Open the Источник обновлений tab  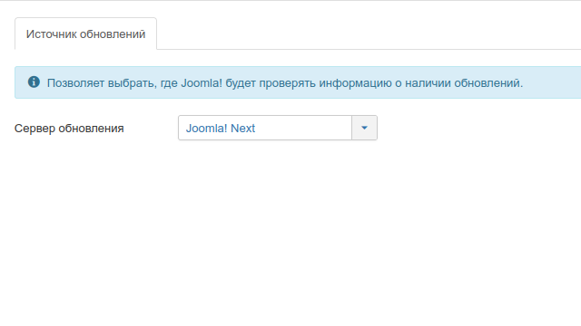(85, 34)
